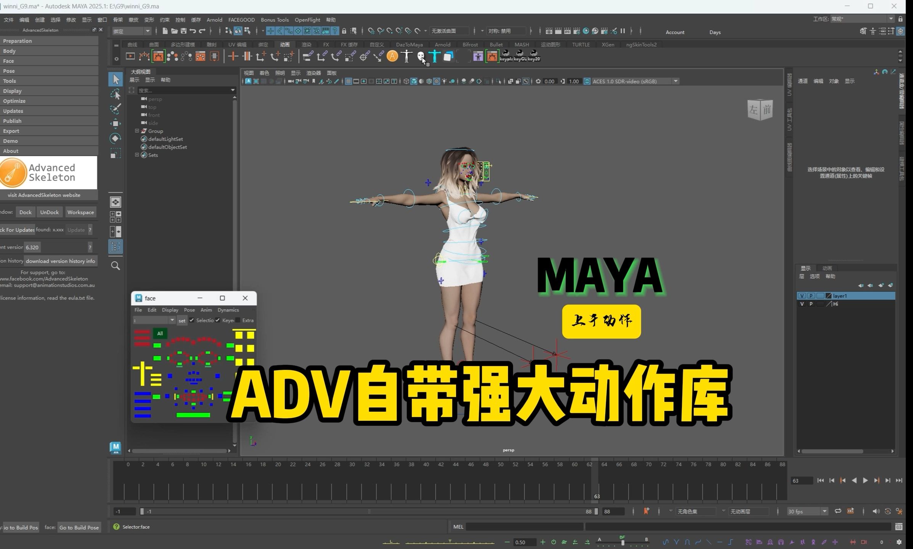Switch to four view pane layout
This screenshot has height=549, width=913.
[x=116, y=217]
